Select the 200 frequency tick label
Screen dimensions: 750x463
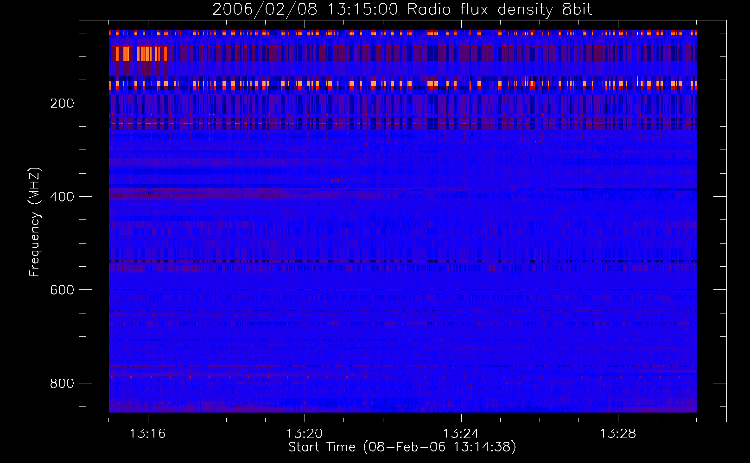point(62,103)
